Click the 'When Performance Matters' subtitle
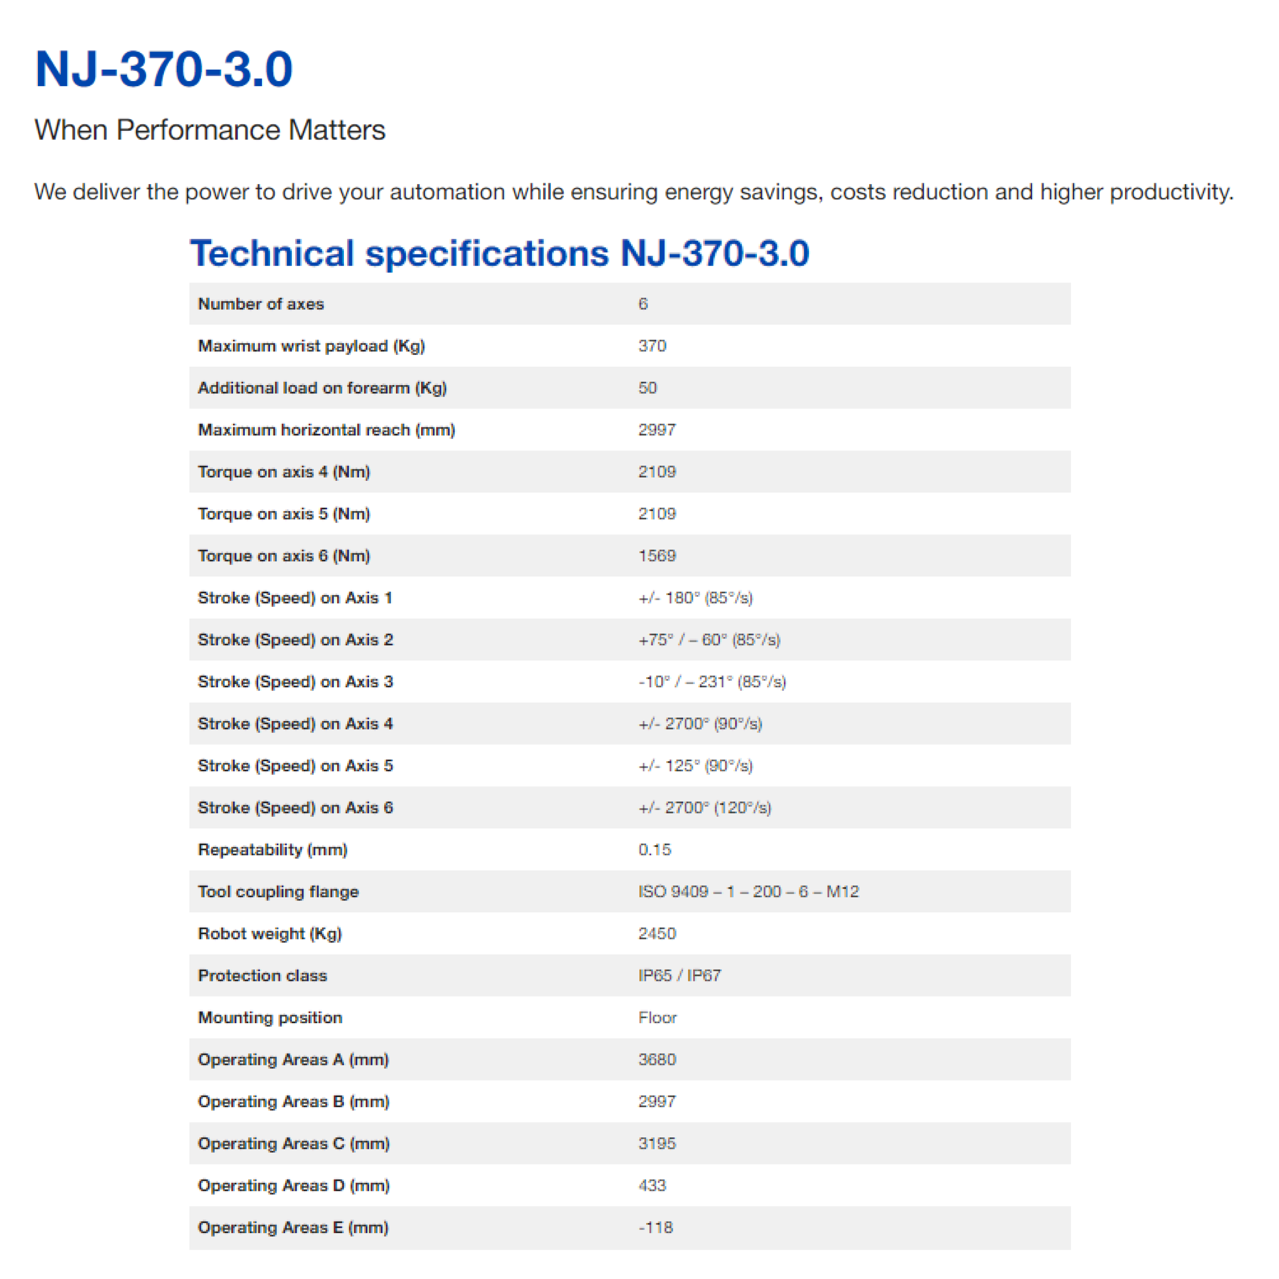Image resolution: width=1279 pixels, height=1279 pixels. click(209, 130)
